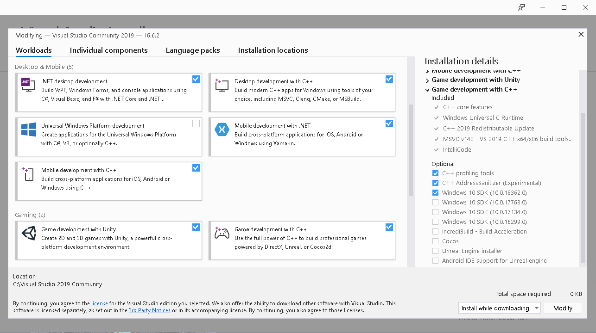Collapse the Game development with C++ section
Image resolution: width=596 pixels, height=333 pixels.
point(427,90)
